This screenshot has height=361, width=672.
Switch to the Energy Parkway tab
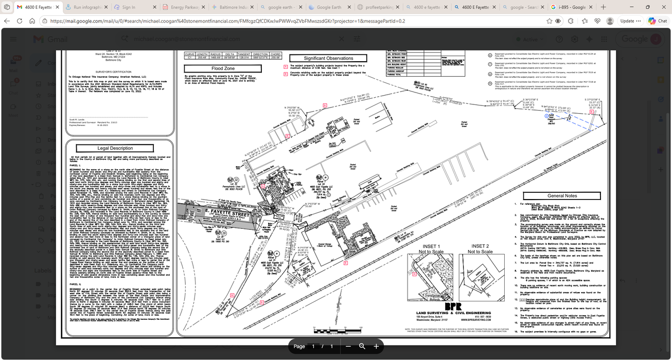183,7
